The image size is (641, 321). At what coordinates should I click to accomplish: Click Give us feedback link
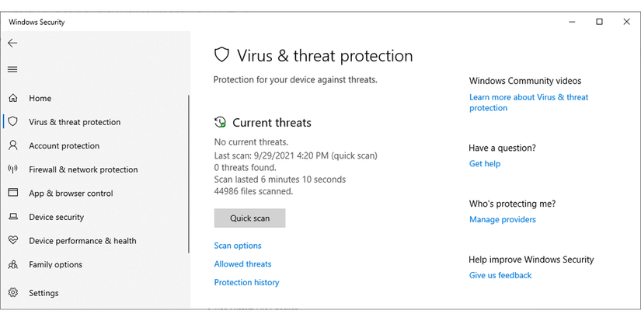[x=500, y=275]
